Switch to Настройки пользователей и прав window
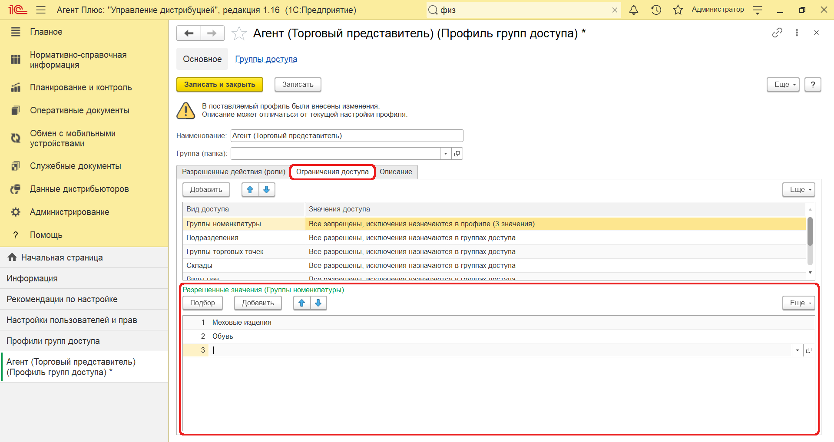Viewport: 834px width, 442px height. 84,320
